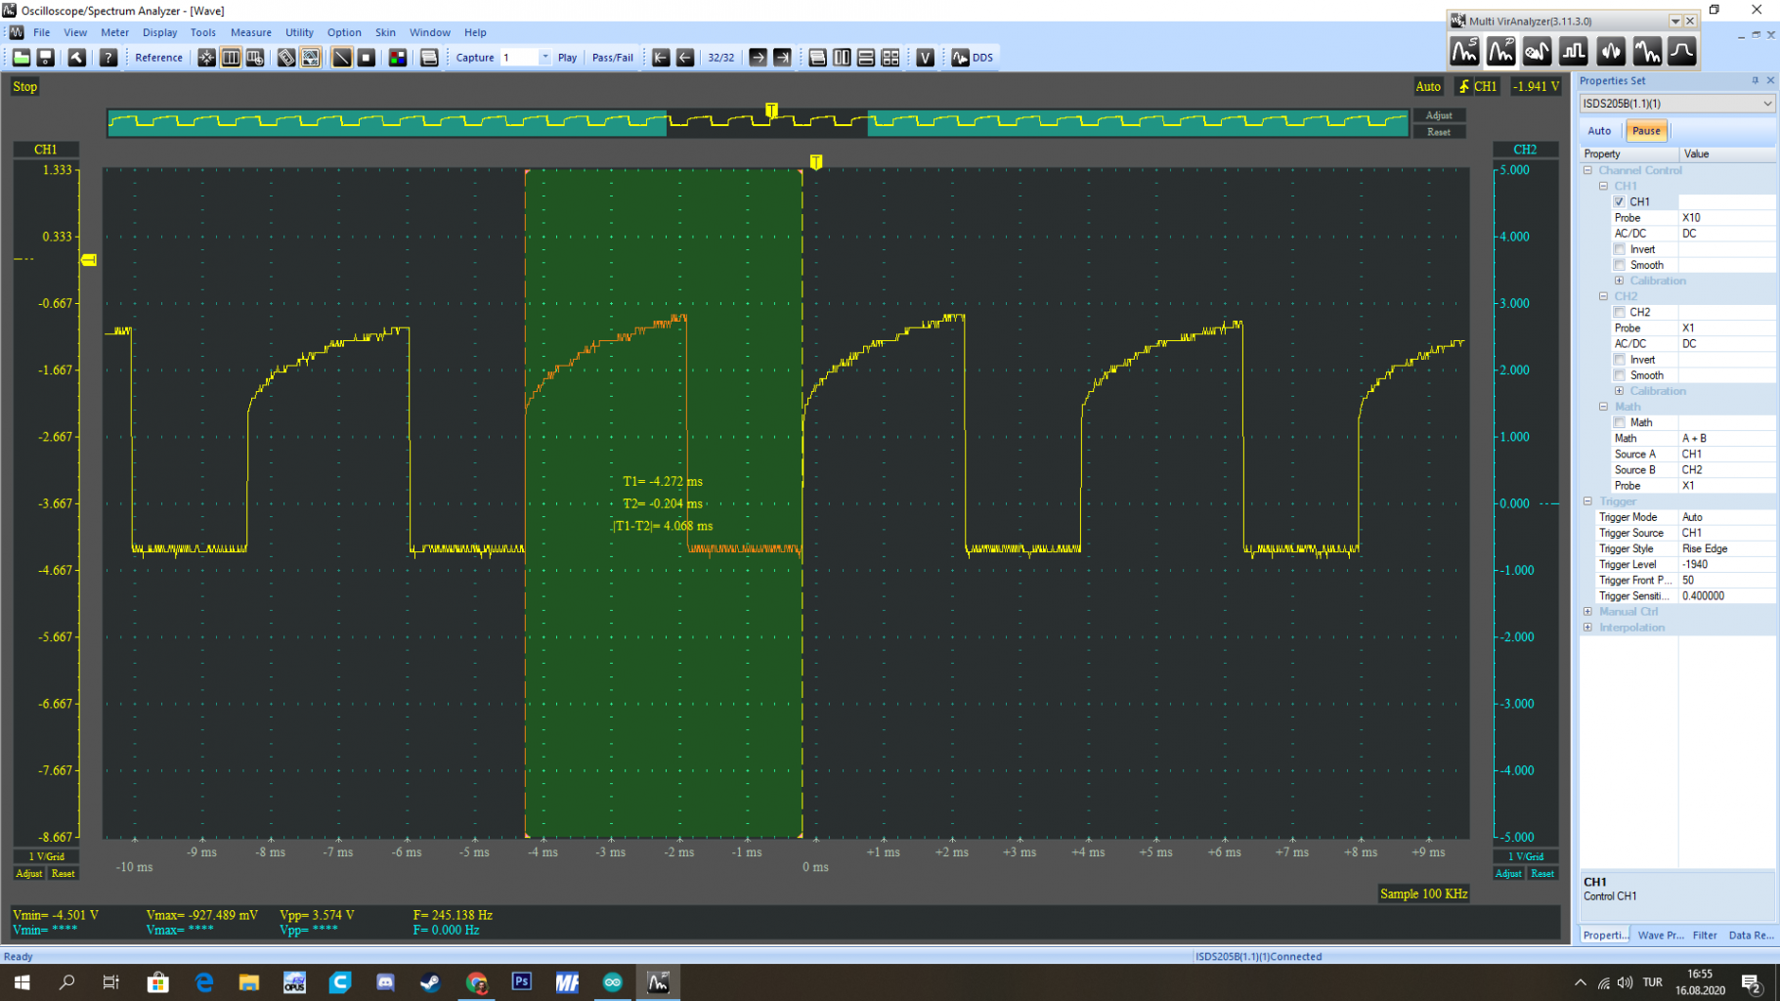Toggle the CH1 Invert checkbox
Screen dimensions: 1780x1001
1620,249
